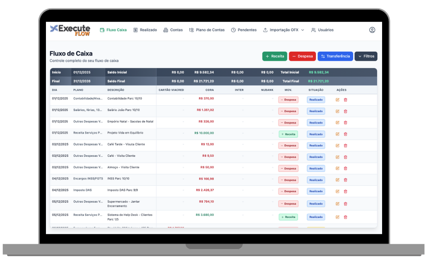This screenshot has width=426, height=260.
Task: Click the user profile icon top right
Action: click(372, 30)
